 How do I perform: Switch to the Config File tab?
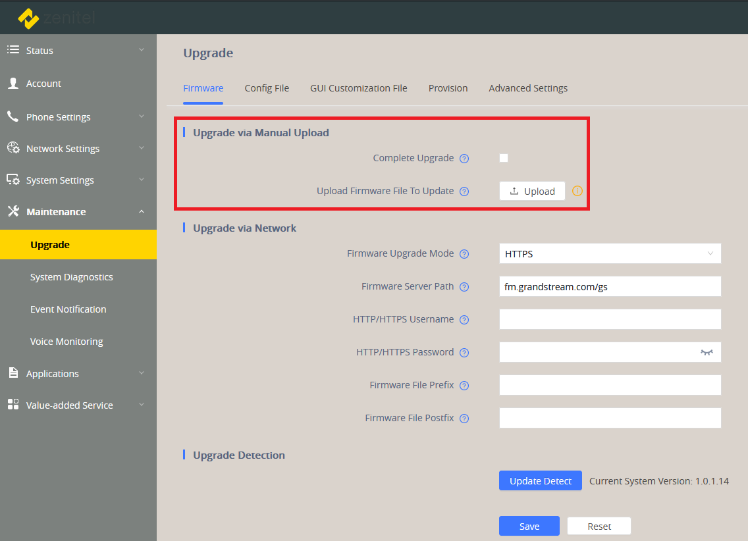click(x=267, y=88)
